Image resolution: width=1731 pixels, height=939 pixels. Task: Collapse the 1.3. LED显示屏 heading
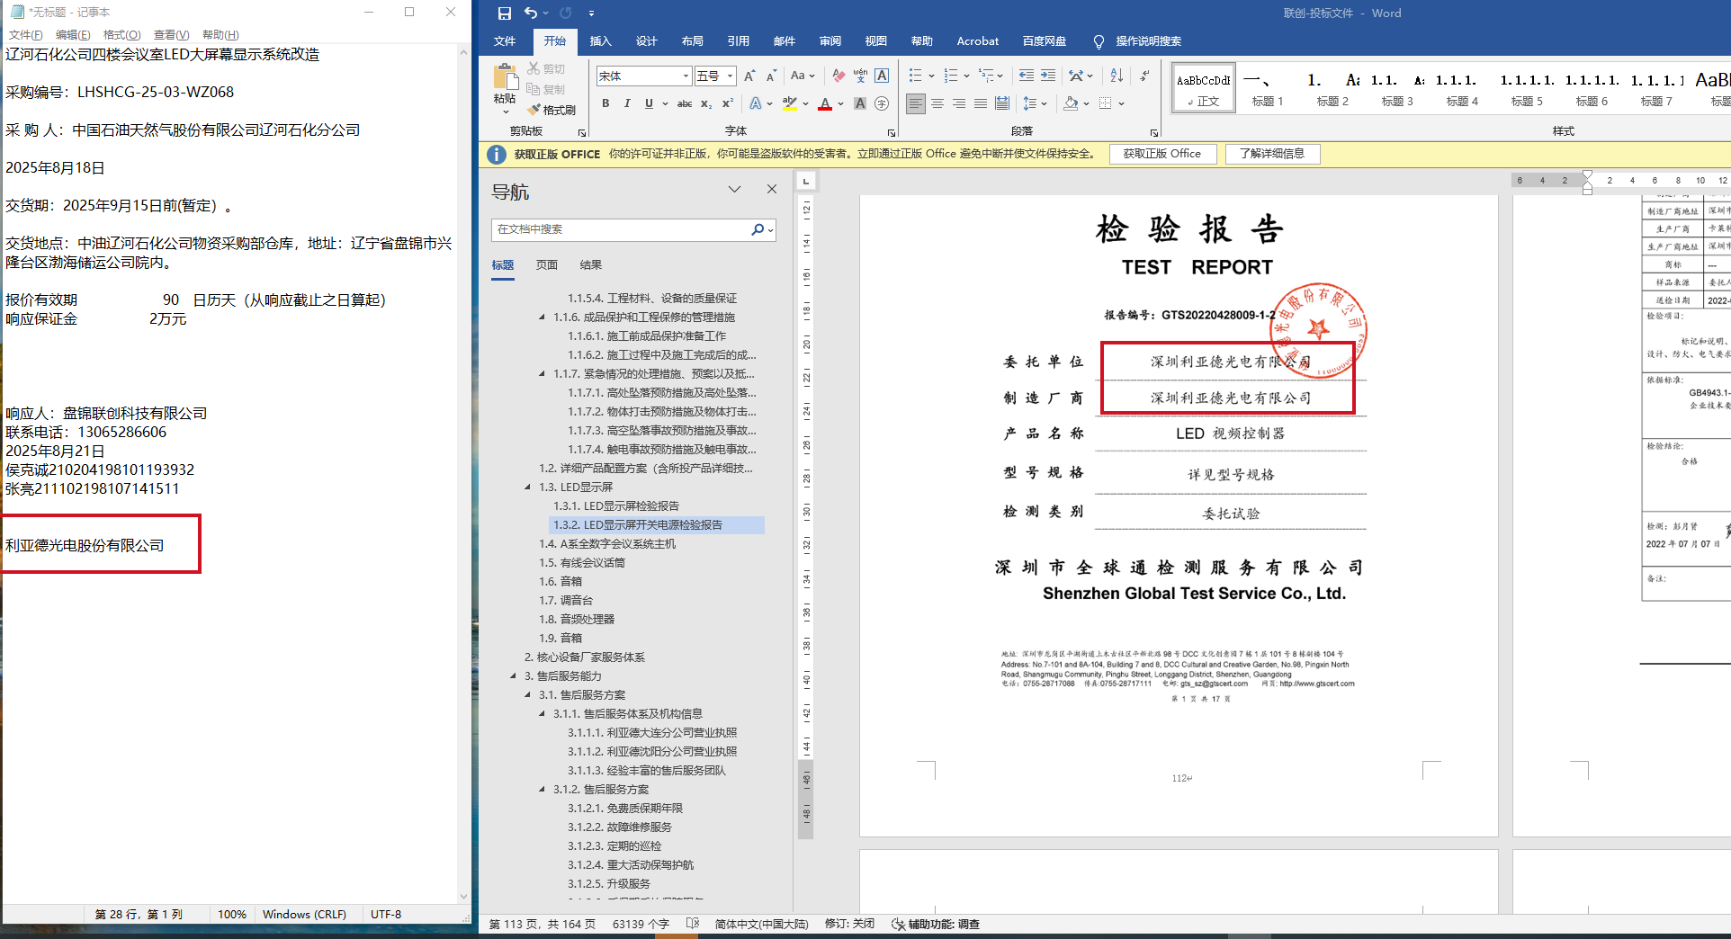[527, 487]
